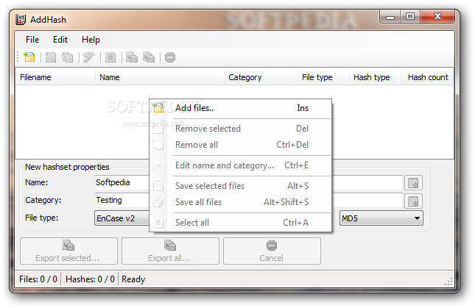This screenshot has height=308, width=475.
Task: Sort by the File type column header
Action: pos(323,77)
